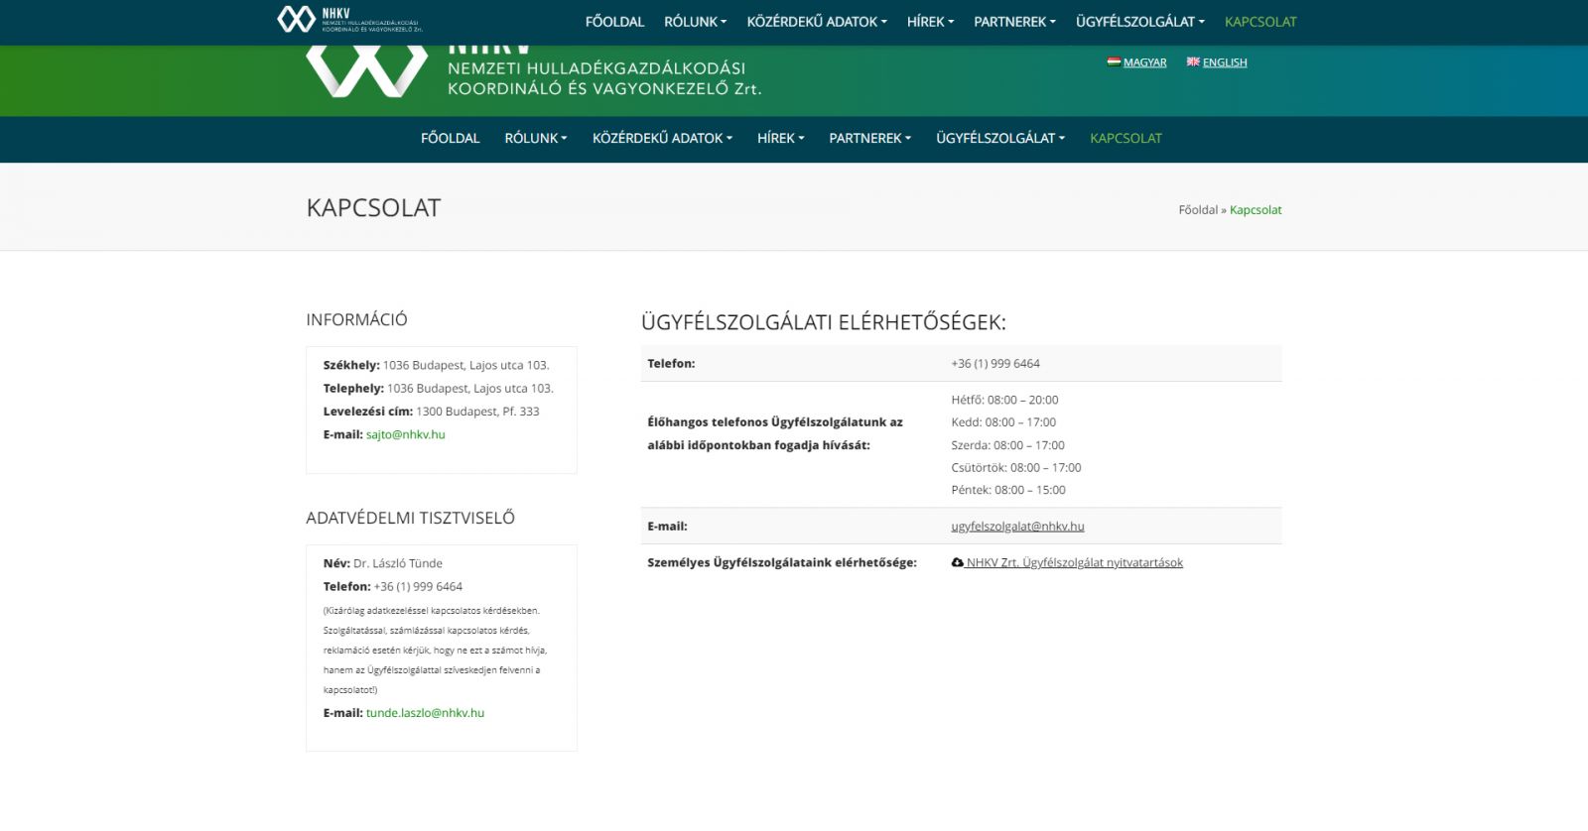Screen dimensions: 1588x831
Task: Click the Telefon: row label in table
Action: tap(671, 364)
